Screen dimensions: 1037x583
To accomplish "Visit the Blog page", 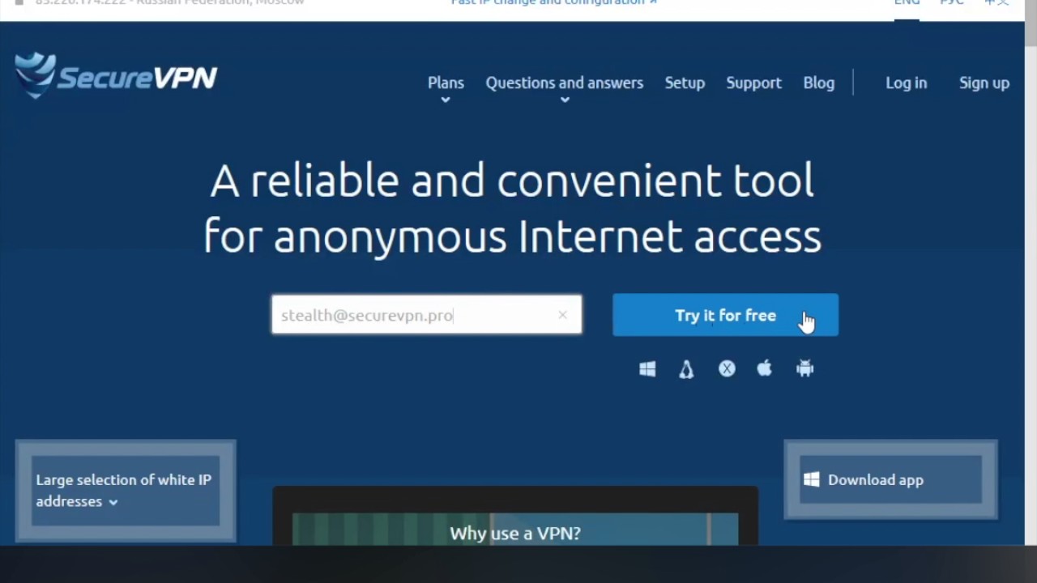I will tap(819, 83).
